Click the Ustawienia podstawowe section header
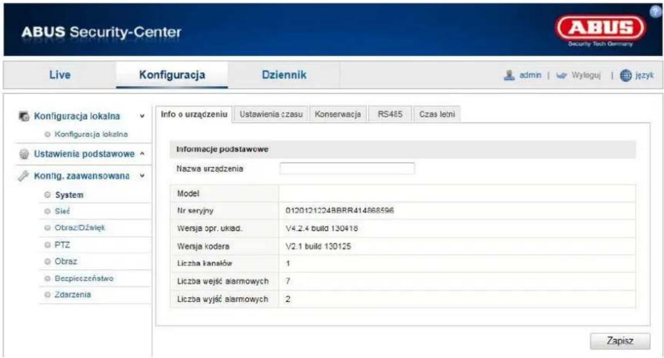Screen dimensions: 664x358 [84, 154]
